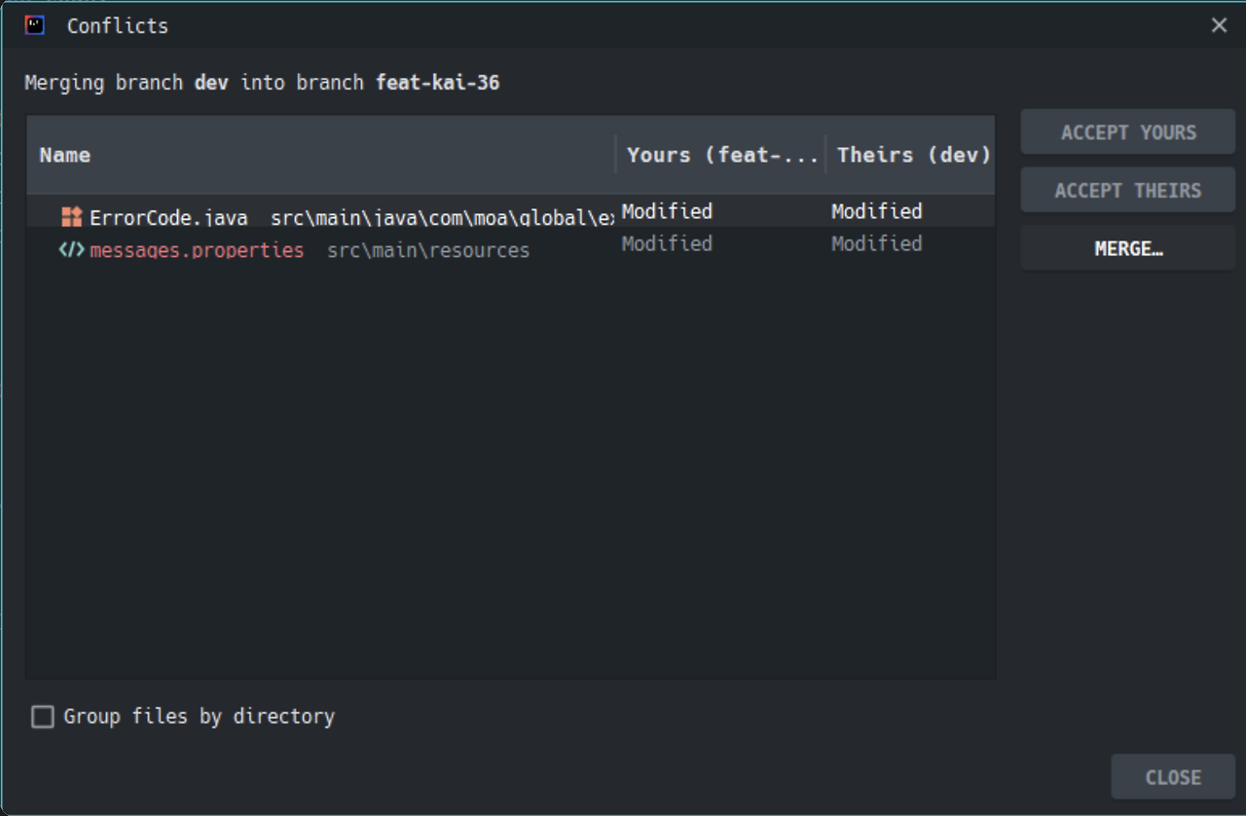This screenshot has height=816, width=1246.
Task: Click the ErrorCode.java file type icon
Action: tap(71, 217)
